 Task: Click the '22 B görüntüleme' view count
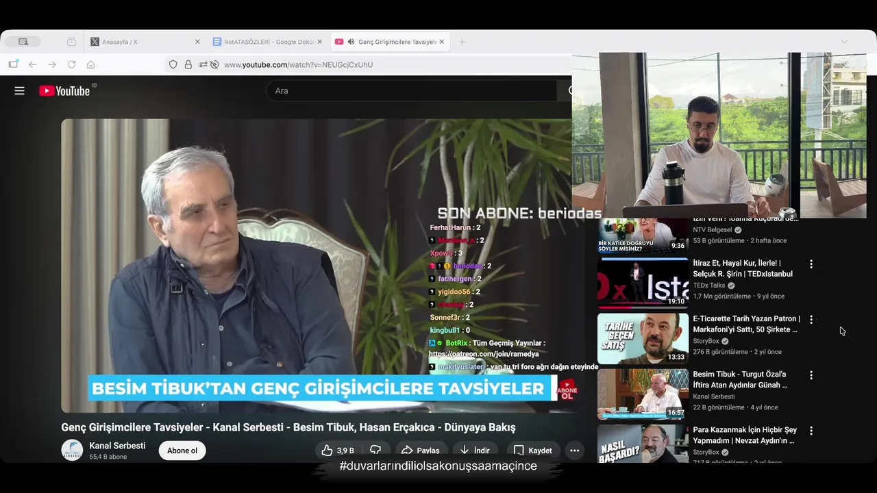pyautogui.click(x=718, y=407)
